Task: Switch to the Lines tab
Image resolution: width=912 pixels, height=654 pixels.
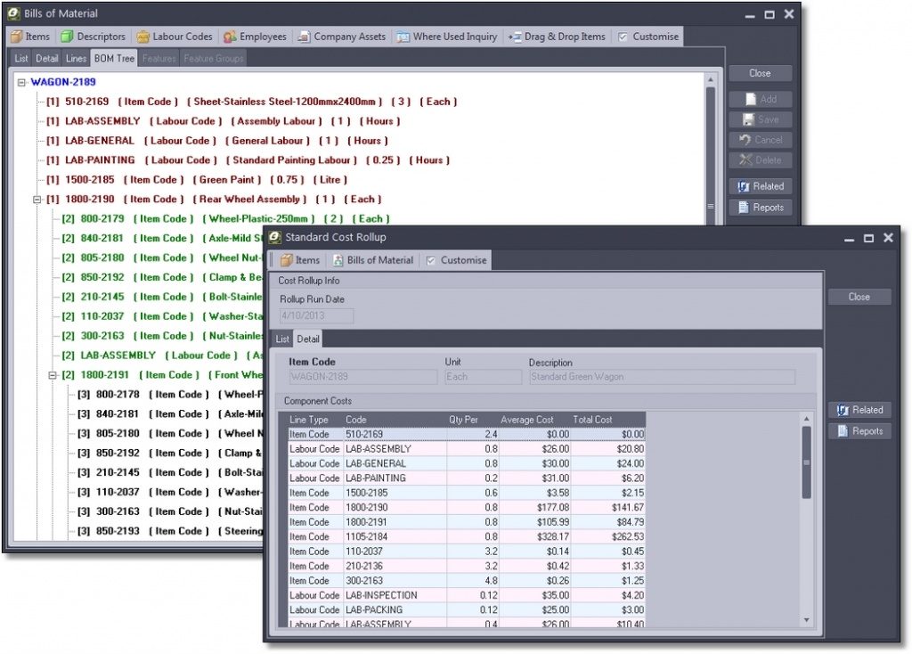Action: coord(76,59)
